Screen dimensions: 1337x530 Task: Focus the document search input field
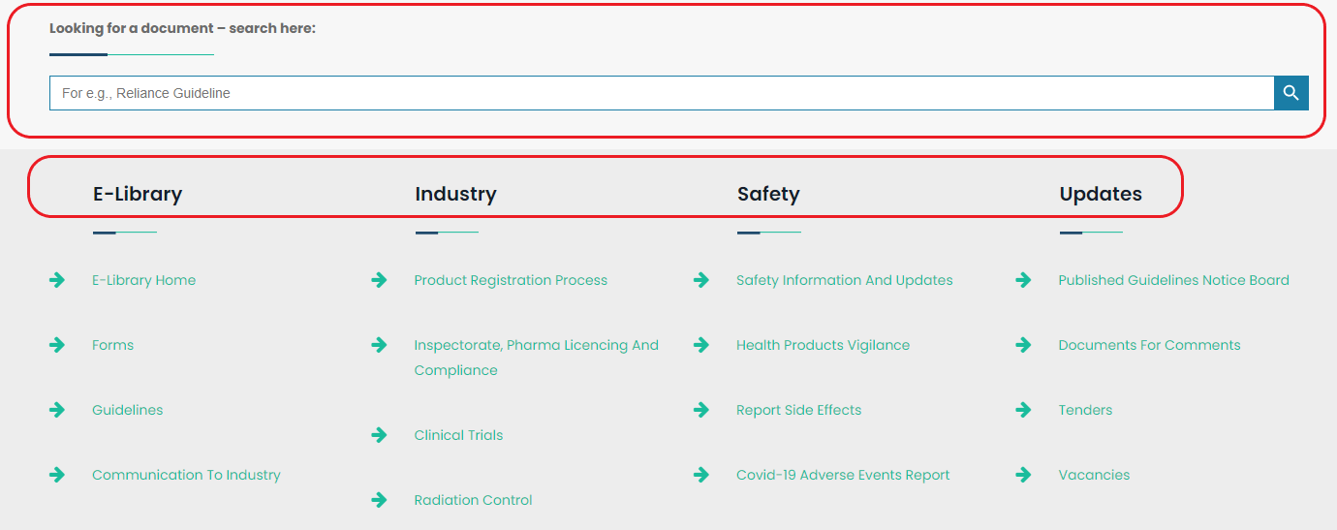(659, 93)
